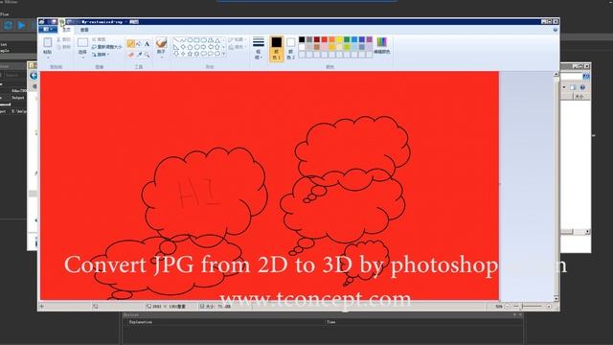Select the Fill with color bucket tool
This screenshot has height=345, width=613.
coord(139,44)
